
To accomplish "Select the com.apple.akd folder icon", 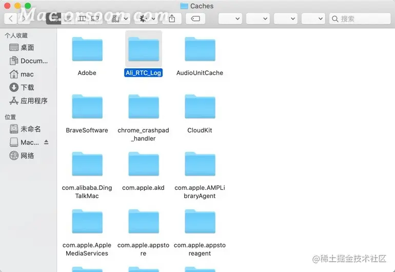I will click(144, 164).
